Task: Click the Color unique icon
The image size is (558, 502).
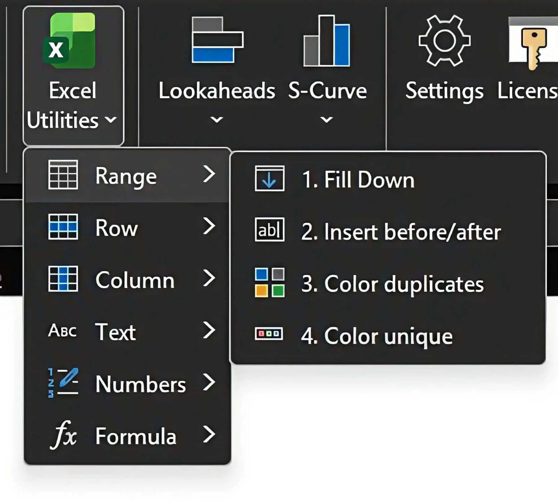Action: (x=269, y=334)
